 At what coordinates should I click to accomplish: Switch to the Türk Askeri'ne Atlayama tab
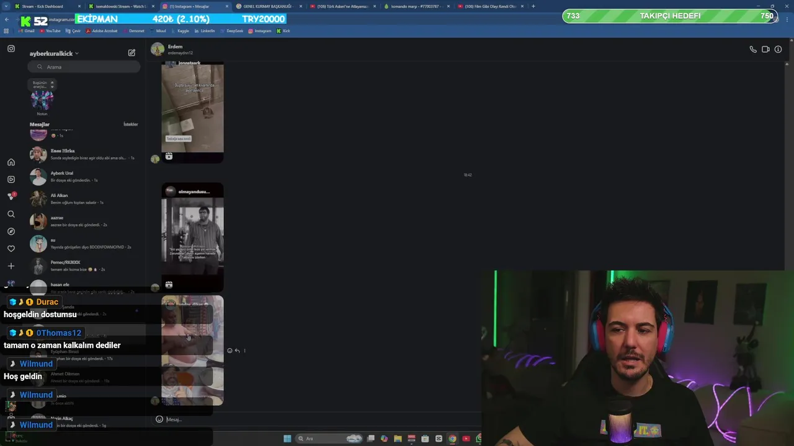(342, 6)
